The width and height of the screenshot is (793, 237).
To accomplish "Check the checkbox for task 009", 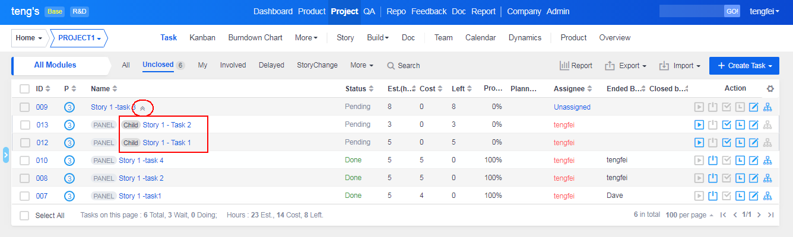I will 25,107.
